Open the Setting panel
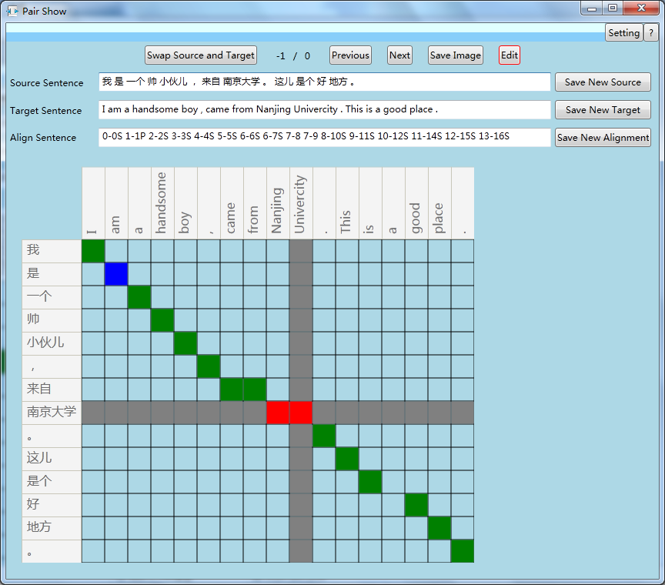 tap(623, 33)
